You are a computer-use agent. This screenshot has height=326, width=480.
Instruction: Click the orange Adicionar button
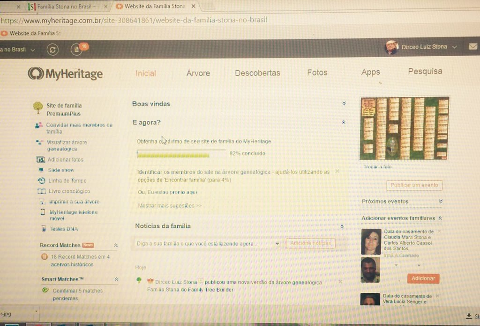[423, 278]
